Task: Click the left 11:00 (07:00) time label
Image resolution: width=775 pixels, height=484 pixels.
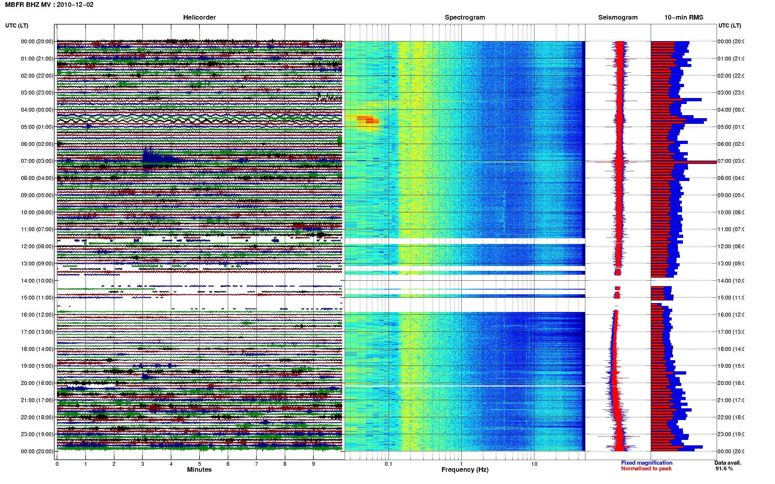Action: [37, 229]
